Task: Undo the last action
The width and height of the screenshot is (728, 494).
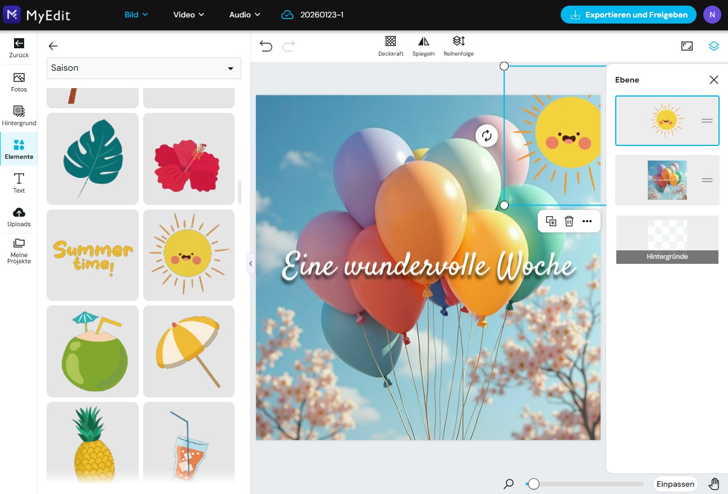Action: [x=266, y=46]
